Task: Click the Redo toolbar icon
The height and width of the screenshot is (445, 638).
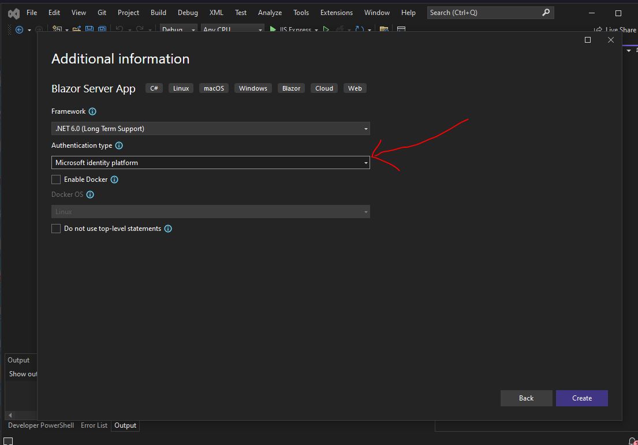Action: [x=140, y=29]
